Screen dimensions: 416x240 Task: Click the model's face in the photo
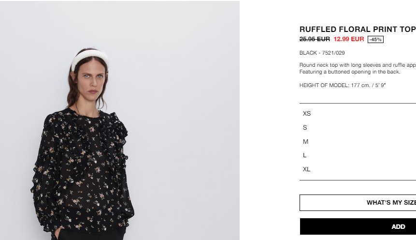coord(91,80)
